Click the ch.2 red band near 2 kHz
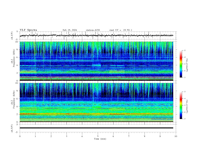 pos(96,114)
